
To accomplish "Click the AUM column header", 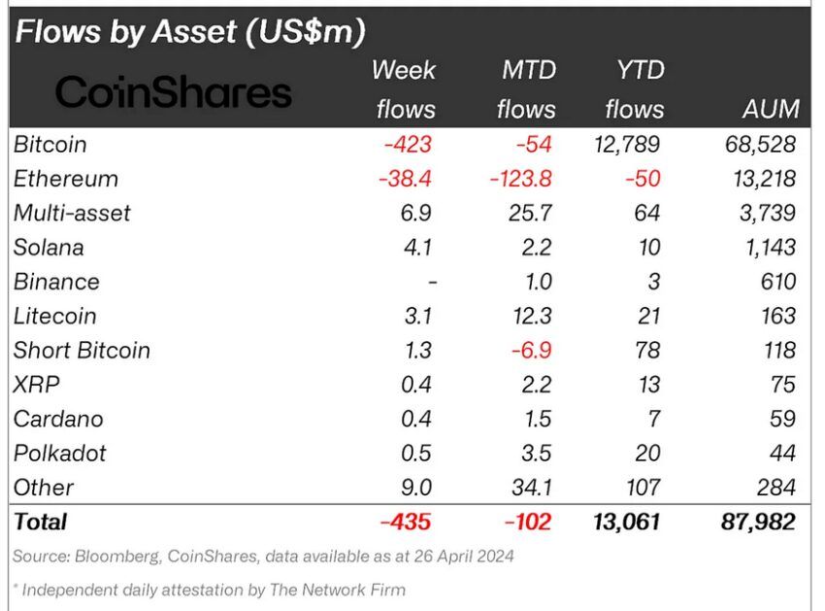I will (771, 109).
